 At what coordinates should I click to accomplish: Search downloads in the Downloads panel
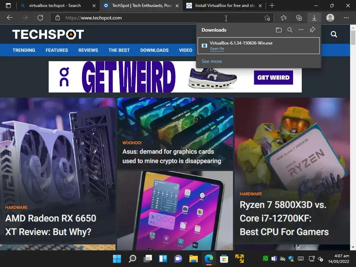tap(290, 30)
